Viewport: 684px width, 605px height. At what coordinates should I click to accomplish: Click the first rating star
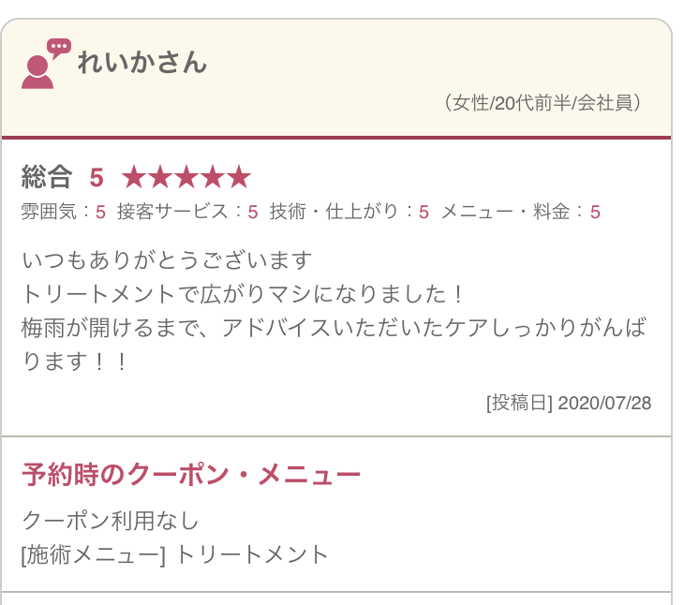pyautogui.click(x=134, y=177)
